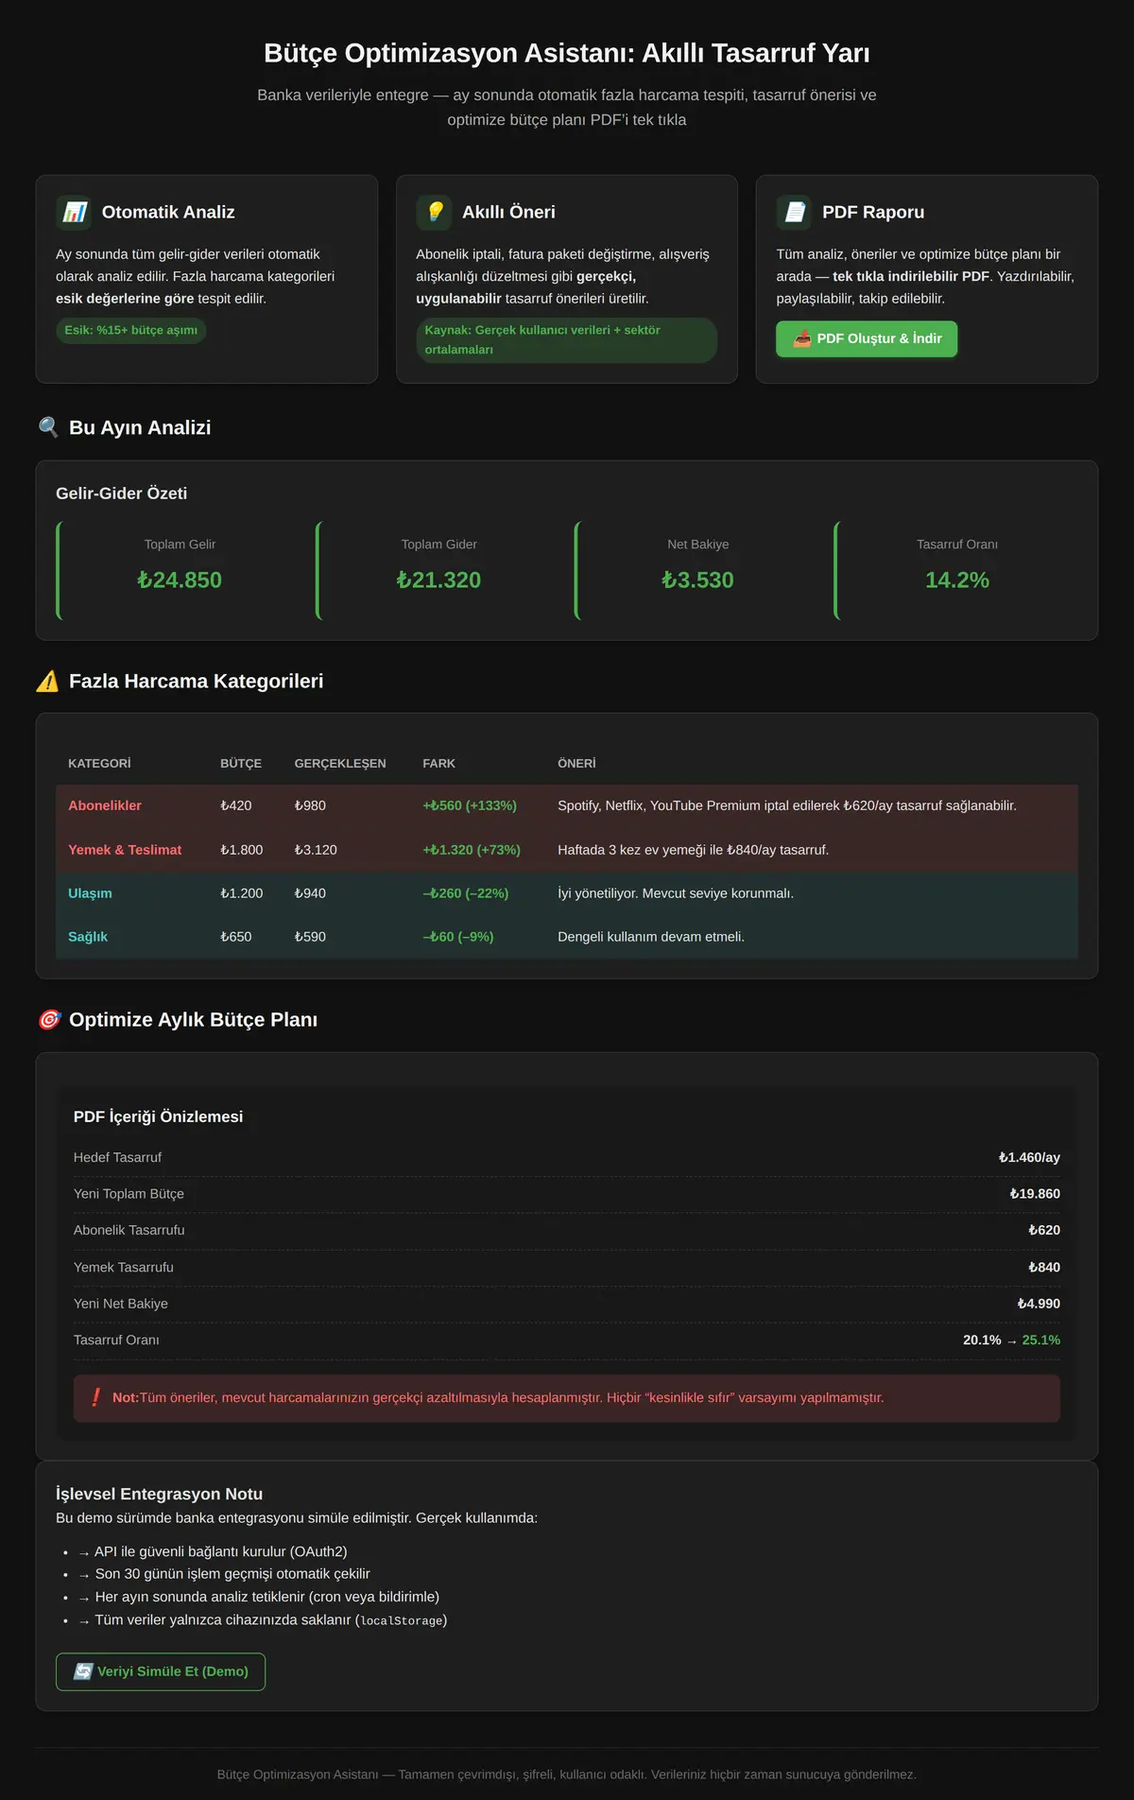1134x1800 pixels.
Task: Click the "Haftada 3 kez ev yemeği" suggestion
Action: (x=693, y=850)
